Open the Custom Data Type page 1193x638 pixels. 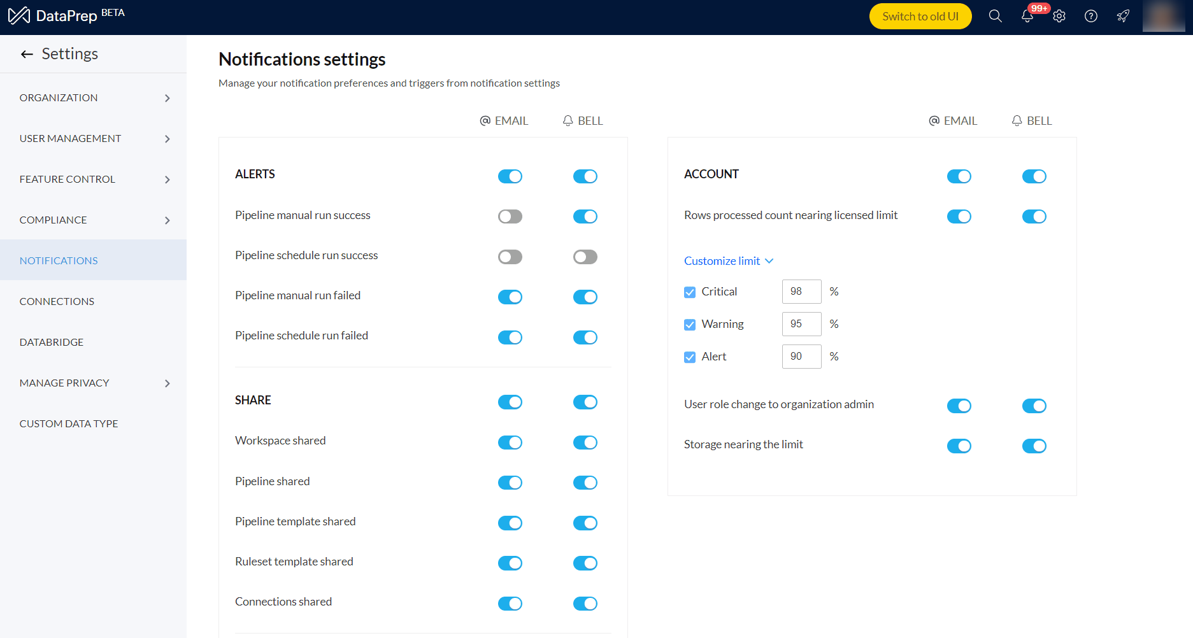coord(69,424)
